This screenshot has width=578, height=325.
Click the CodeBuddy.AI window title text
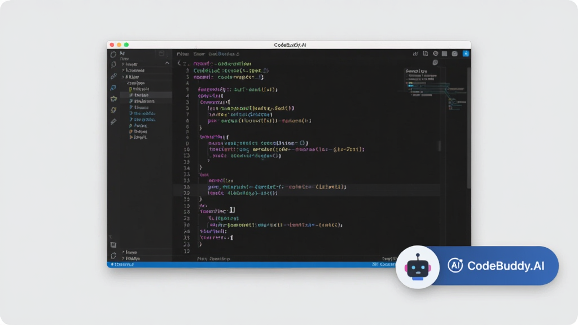pyautogui.click(x=290, y=45)
